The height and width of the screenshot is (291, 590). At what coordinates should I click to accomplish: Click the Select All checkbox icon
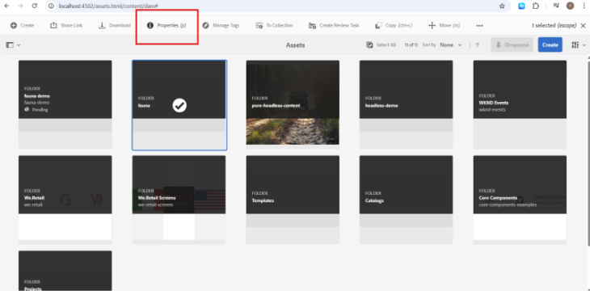pos(369,44)
